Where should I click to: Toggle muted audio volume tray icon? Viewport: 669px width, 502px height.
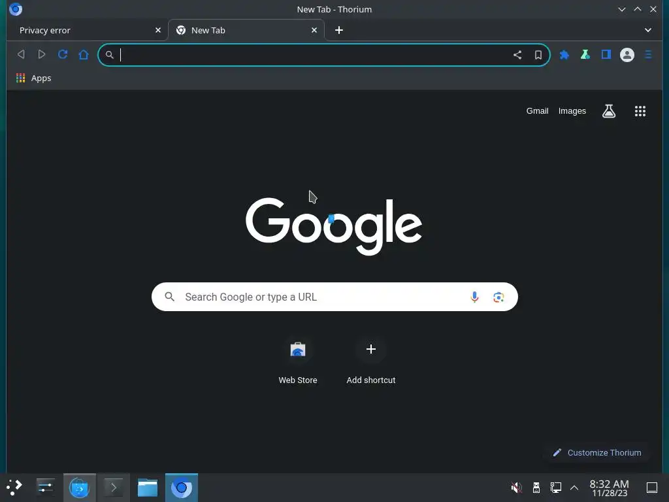pos(516,487)
